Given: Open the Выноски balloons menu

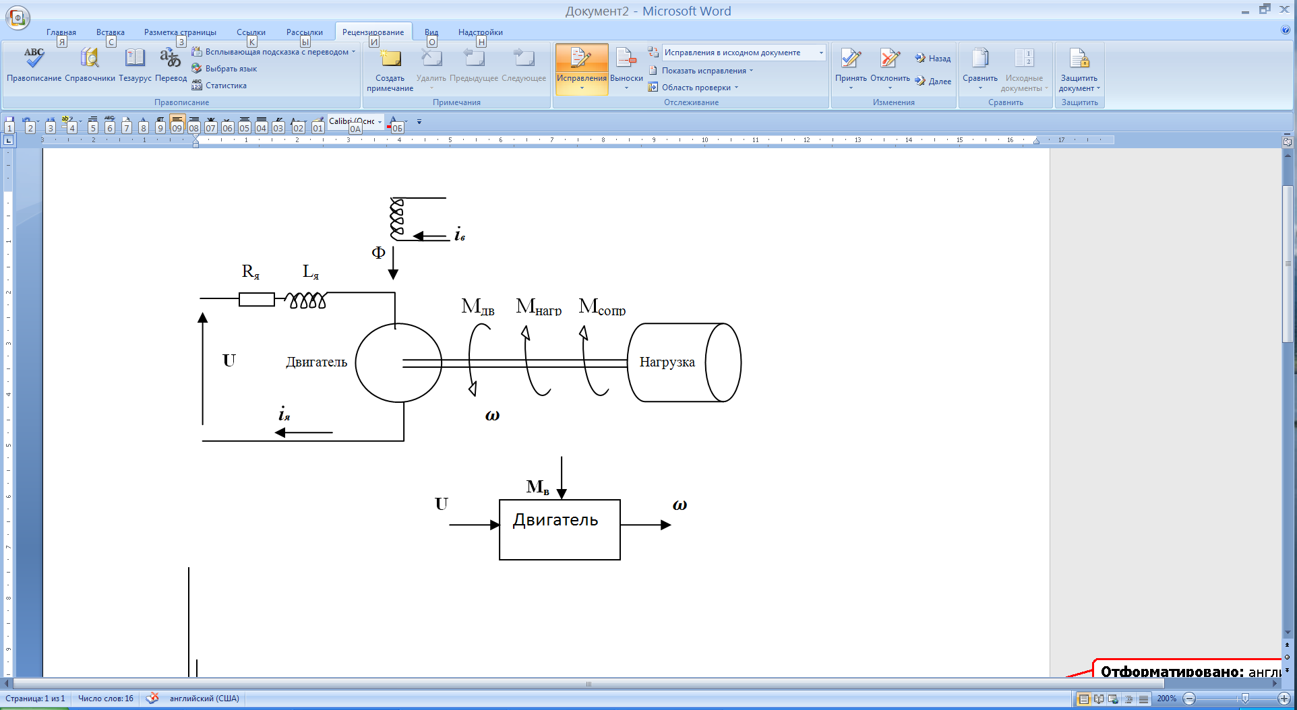Looking at the screenshot, I should point(626,69).
